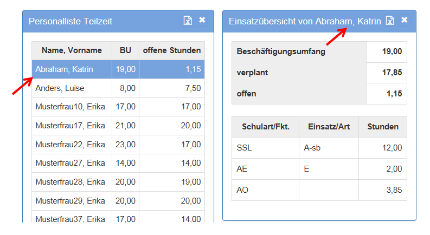Select Anders, Luise in the list

70,88
